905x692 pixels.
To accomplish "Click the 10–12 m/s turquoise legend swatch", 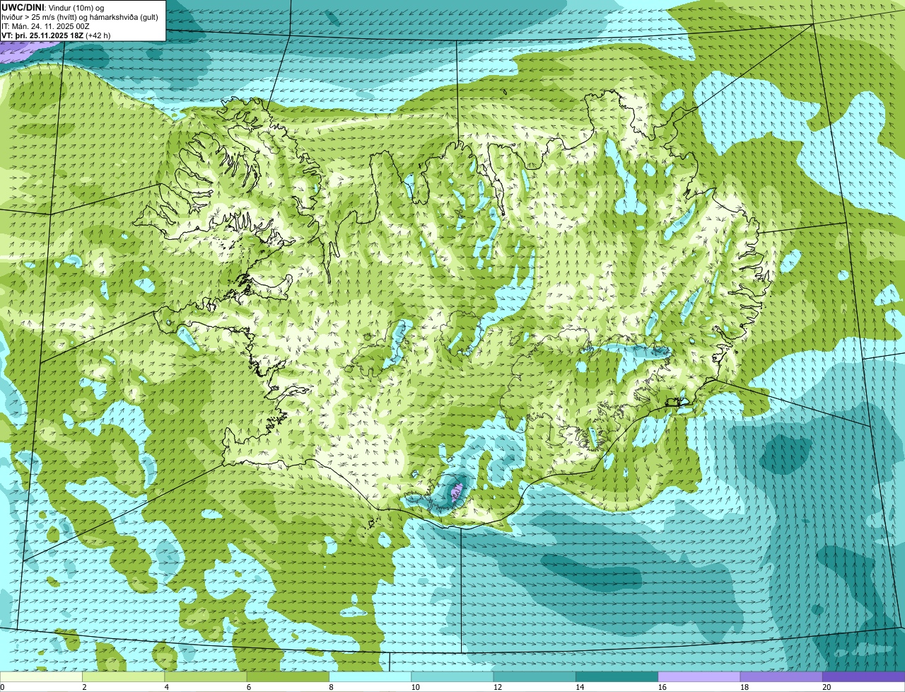I will click(x=452, y=676).
